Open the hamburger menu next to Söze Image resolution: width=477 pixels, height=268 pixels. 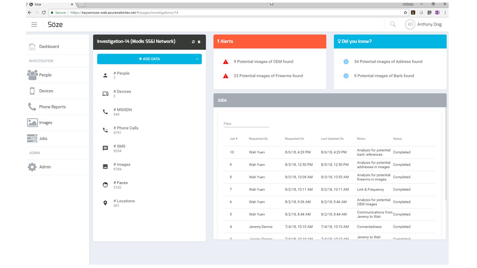[34, 25]
